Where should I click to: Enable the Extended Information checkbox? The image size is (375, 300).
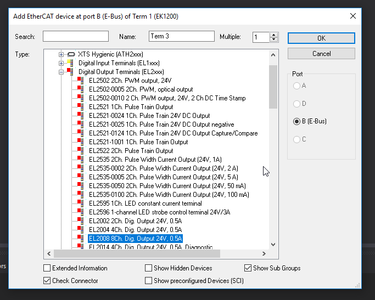(47, 268)
